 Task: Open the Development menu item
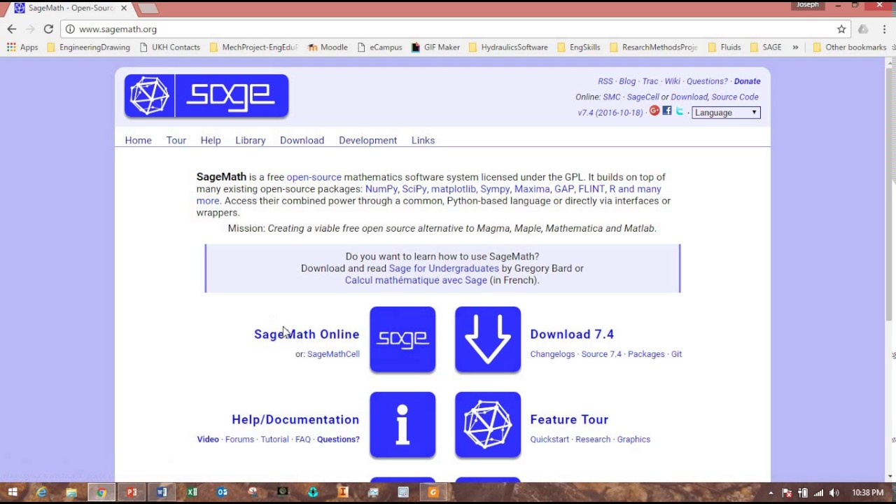[x=367, y=140]
